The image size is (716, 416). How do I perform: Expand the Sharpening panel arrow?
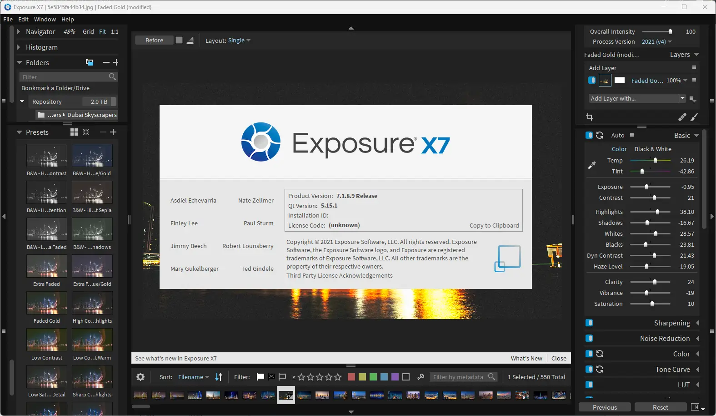click(697, 323)
